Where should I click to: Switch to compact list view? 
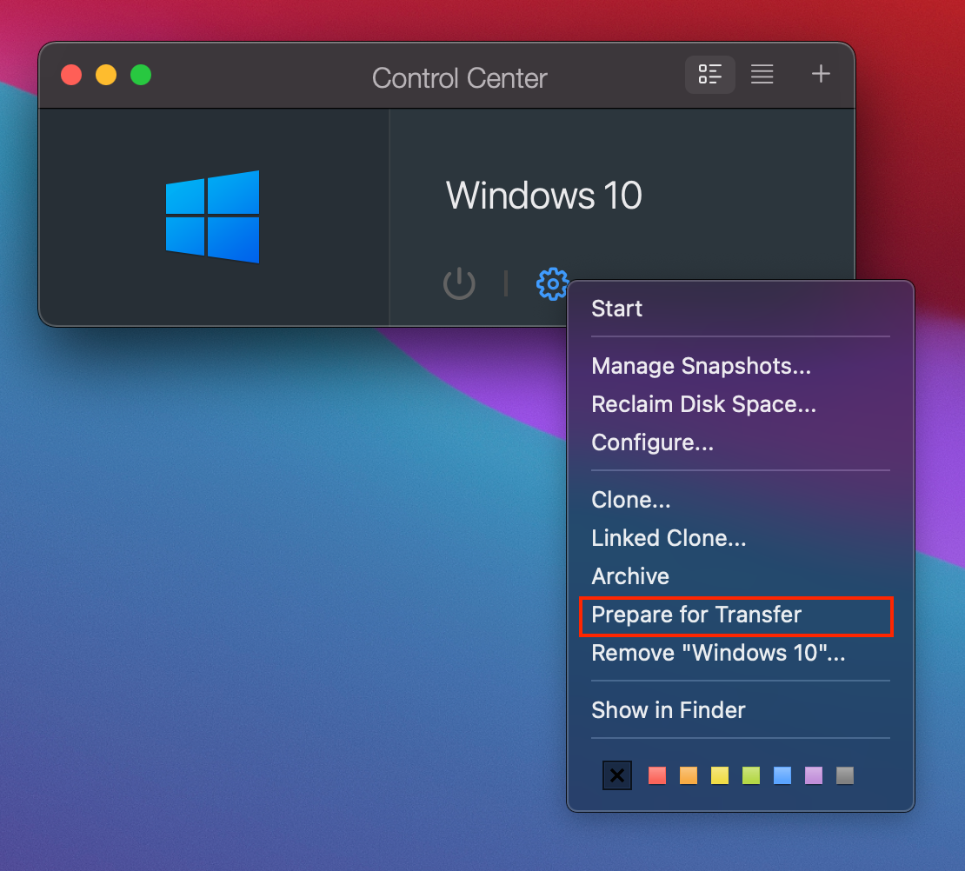click(x=762, y=75)
